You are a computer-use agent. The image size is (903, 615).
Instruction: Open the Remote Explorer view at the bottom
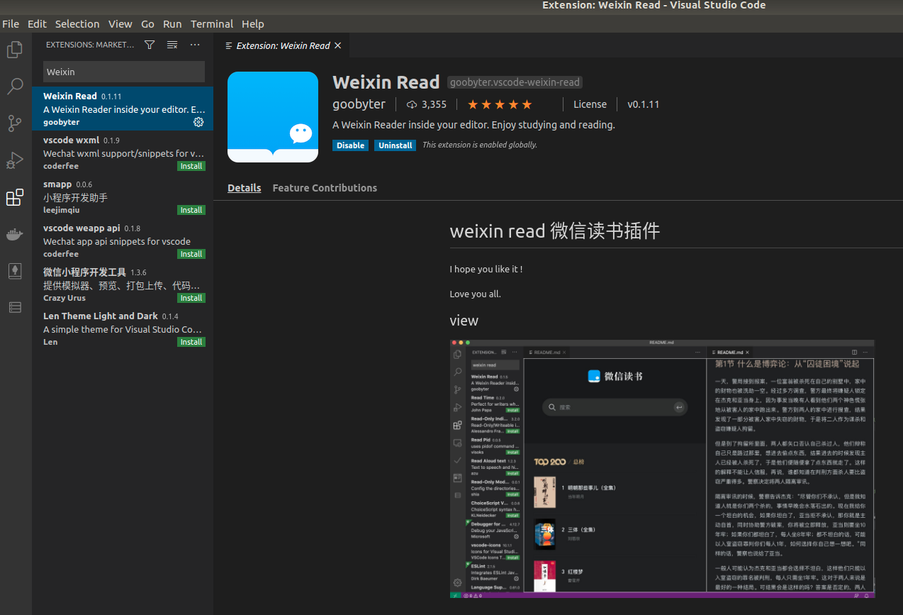click(x=15, y=307)
